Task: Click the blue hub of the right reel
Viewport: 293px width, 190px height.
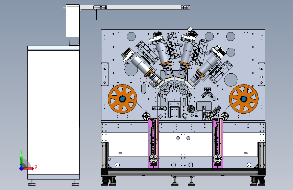Action: click(244, 99)
